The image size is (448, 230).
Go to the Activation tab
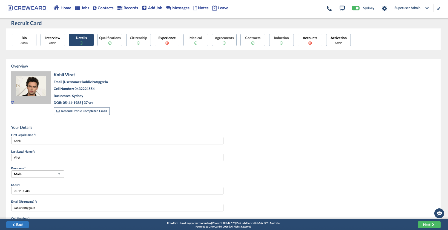[x=338, y=40]
